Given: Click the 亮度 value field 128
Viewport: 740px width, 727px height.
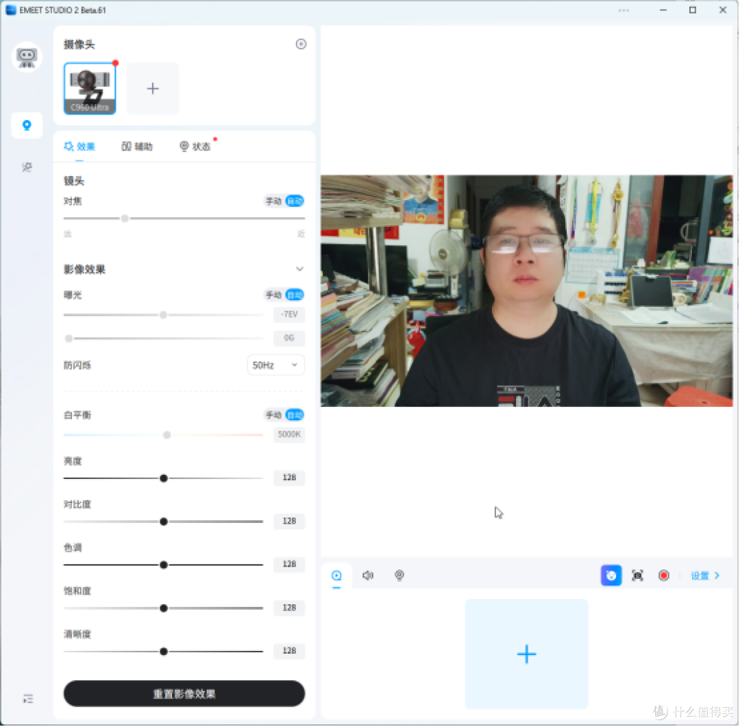Looking at the screenshot, I should (289, 478).
